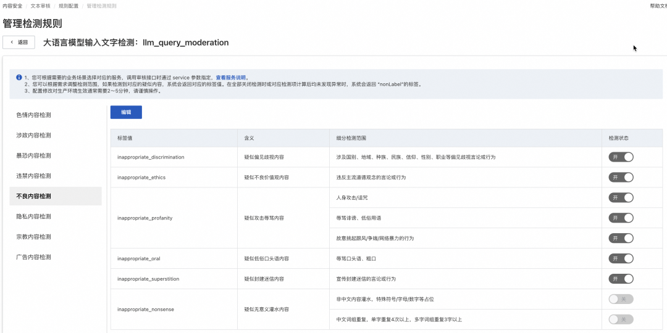The image size is (667, 333).
Task: Toggle the inappropriate_ethics detection switch
Action: click(x=621, y=177)
